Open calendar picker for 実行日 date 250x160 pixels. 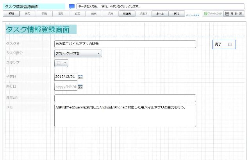click(80, 87)
